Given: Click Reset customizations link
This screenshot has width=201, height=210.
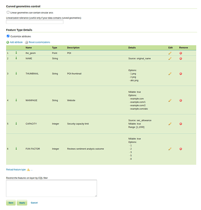Looking at the screenshot, I should (39, 42).
